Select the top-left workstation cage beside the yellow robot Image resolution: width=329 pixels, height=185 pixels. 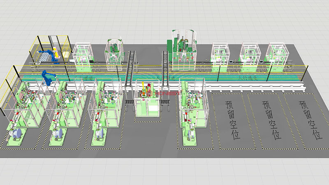point(83,54)
